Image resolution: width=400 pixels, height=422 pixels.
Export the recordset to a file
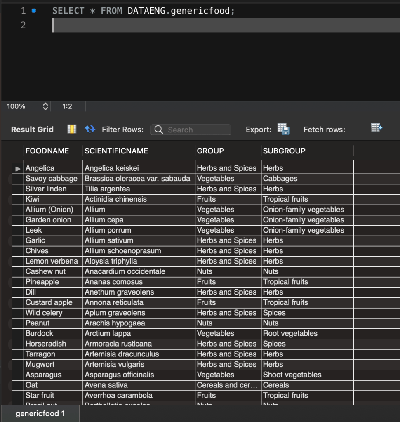coord(283,129)
